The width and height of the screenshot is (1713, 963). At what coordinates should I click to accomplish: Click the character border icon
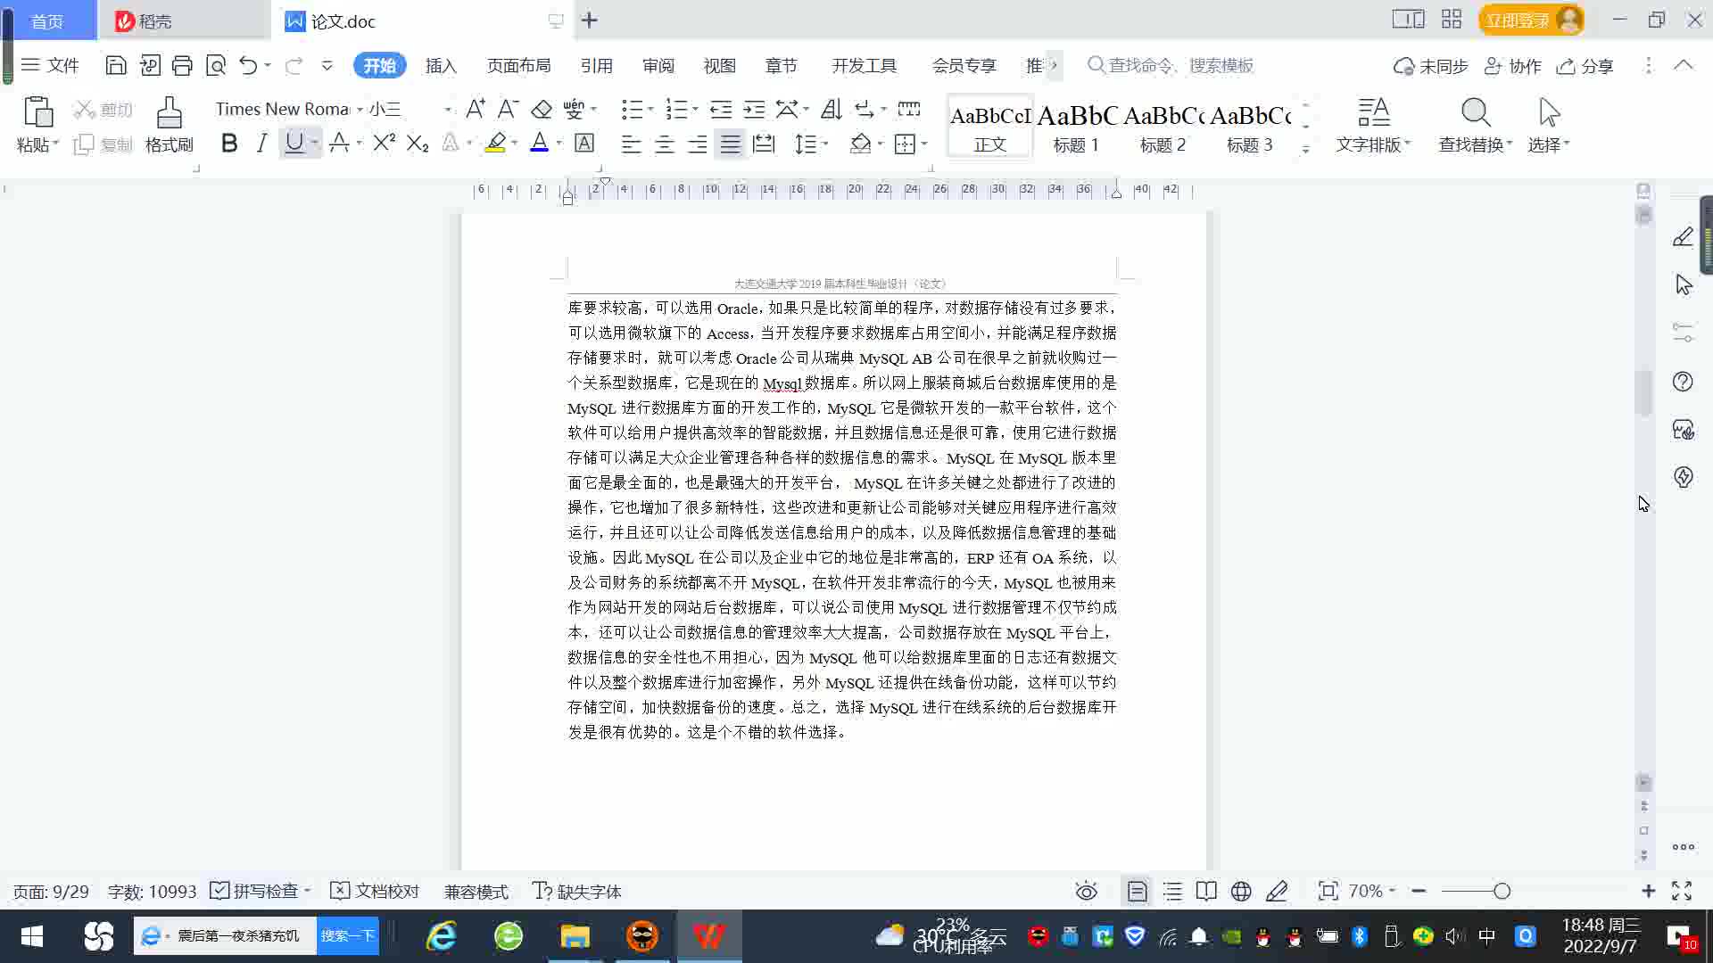pyautogui.click(x=584, y=143)
